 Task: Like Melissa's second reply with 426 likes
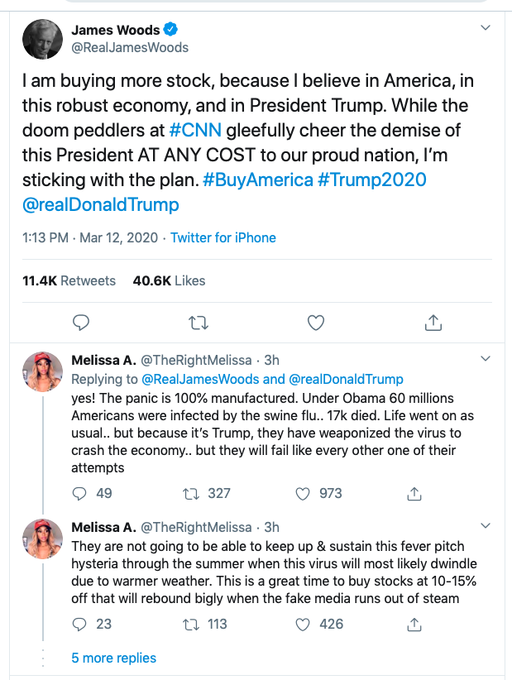(x=303, y=625)
